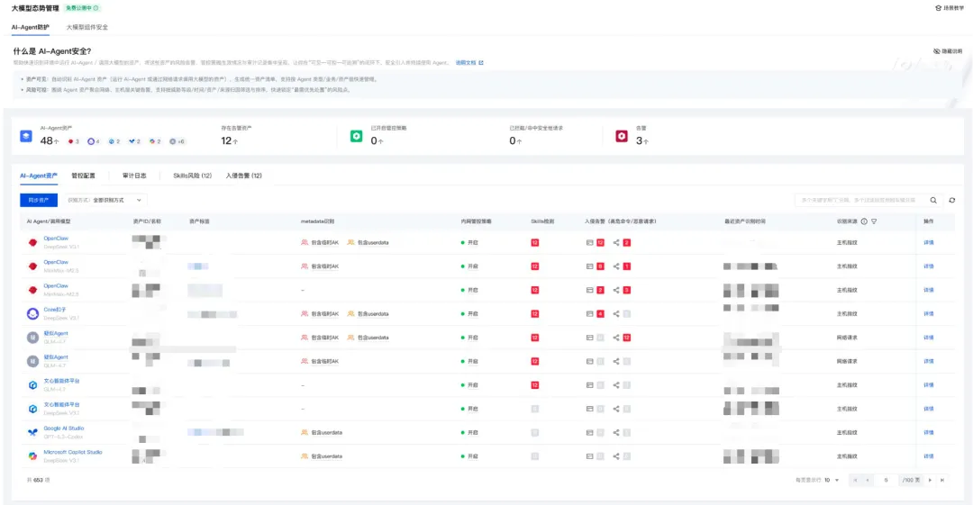973x505 pixels.
Task: Open 详情 for OpenClaw DeepSeek V3.1 row
Action: pyautogui.click(x=928, y=242)
